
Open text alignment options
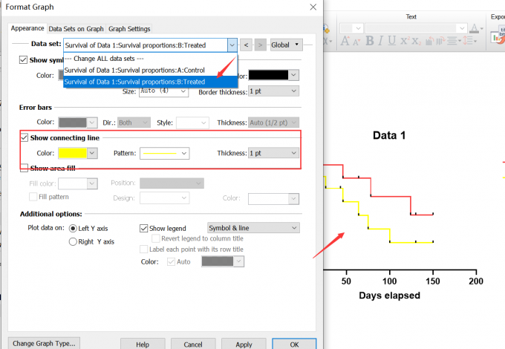tap(454, 41)
